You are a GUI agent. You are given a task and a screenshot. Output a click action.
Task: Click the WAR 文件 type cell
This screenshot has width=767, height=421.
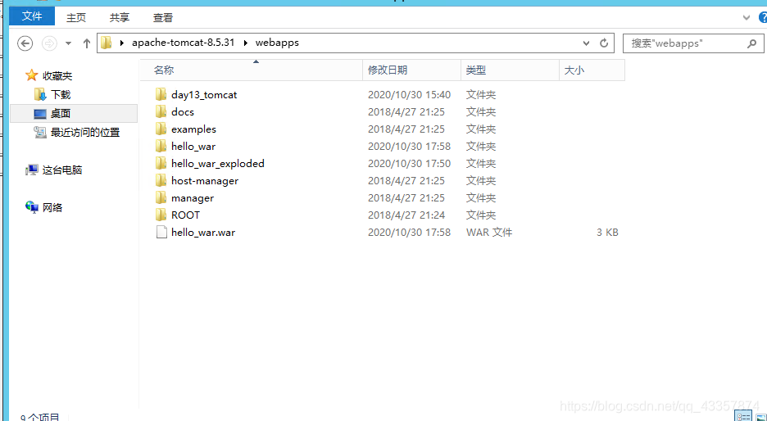489,233
